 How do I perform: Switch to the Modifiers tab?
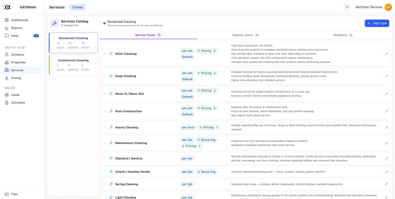(x=343, y=35)
